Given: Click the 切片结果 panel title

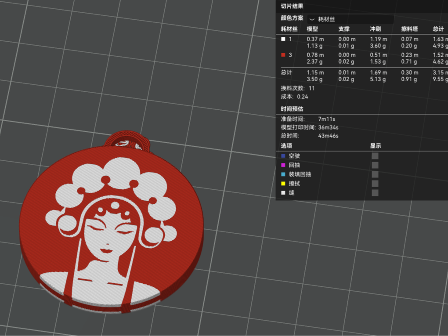Looking at the screenshot, I should (292, 6).
